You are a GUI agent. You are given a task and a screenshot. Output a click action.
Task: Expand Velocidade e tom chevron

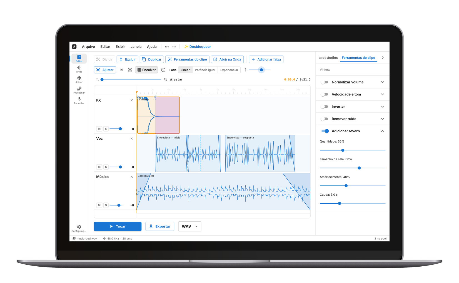(x=383, y=94)
